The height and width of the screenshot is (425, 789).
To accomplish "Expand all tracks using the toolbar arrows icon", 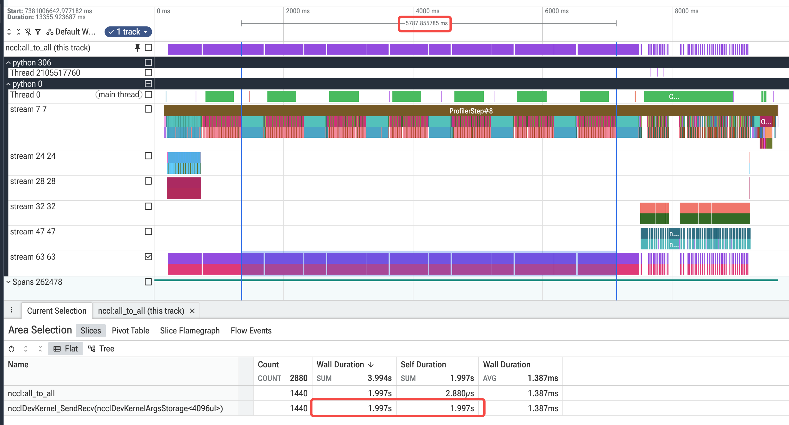I will click(x=9, y=32).
